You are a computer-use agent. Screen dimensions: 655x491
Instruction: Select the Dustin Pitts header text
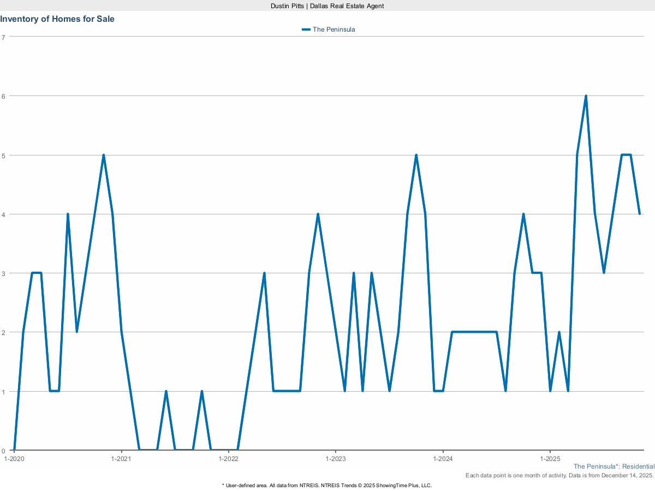[327, 5]
